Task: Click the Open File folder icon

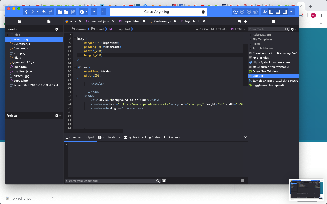Action: (66, 12)
